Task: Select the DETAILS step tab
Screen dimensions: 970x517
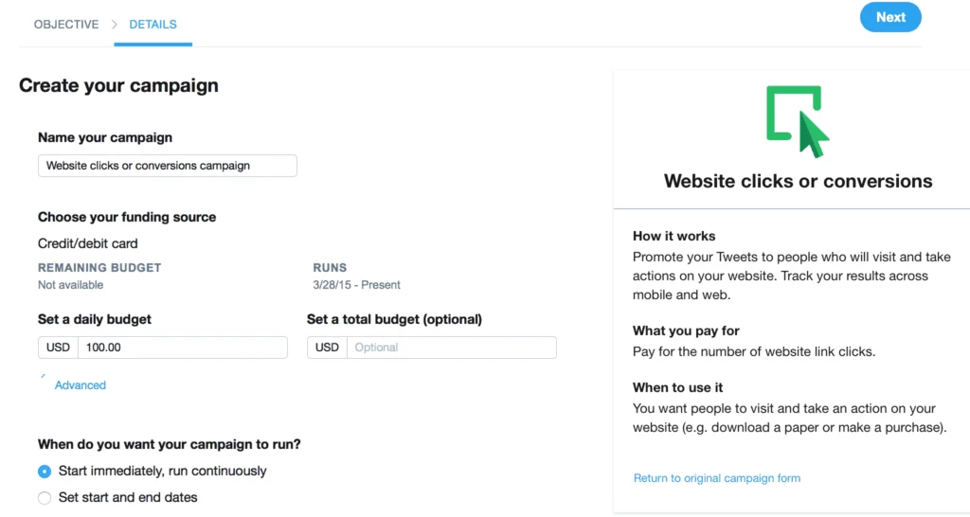Action: tap(153, 24)
